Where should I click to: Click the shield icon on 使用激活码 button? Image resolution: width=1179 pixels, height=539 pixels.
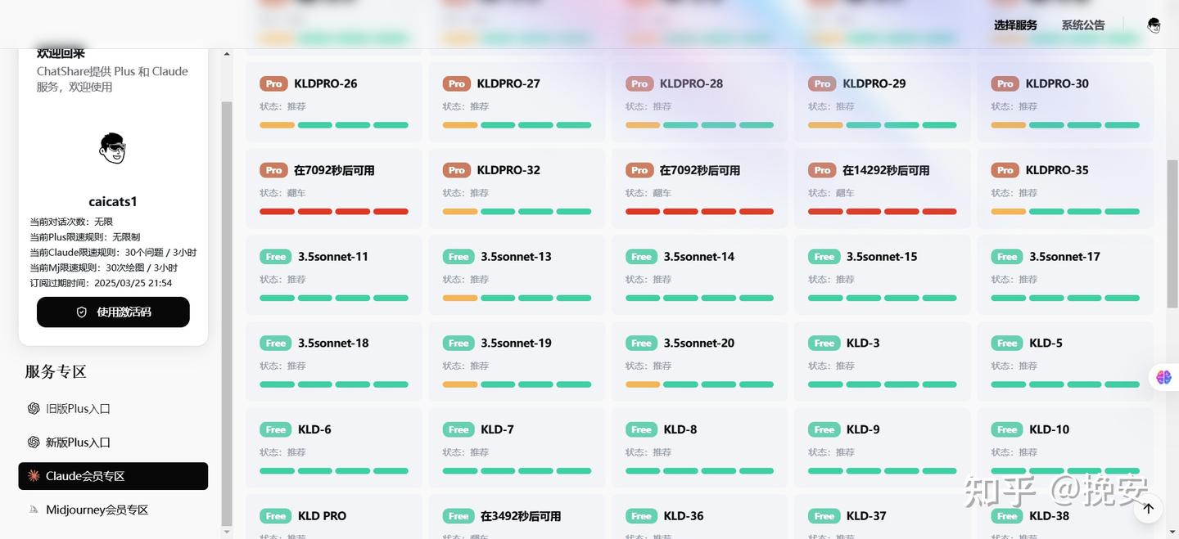point(81,312)
